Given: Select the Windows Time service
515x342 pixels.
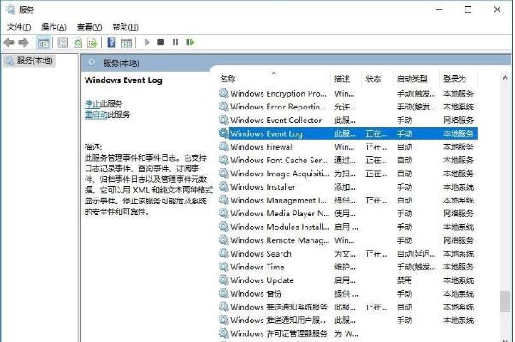Looking at the screenshot, I should [348, 267].
